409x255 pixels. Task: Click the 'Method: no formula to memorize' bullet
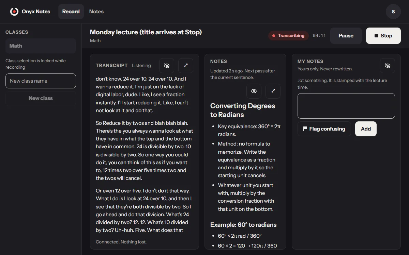coord(247,160)
